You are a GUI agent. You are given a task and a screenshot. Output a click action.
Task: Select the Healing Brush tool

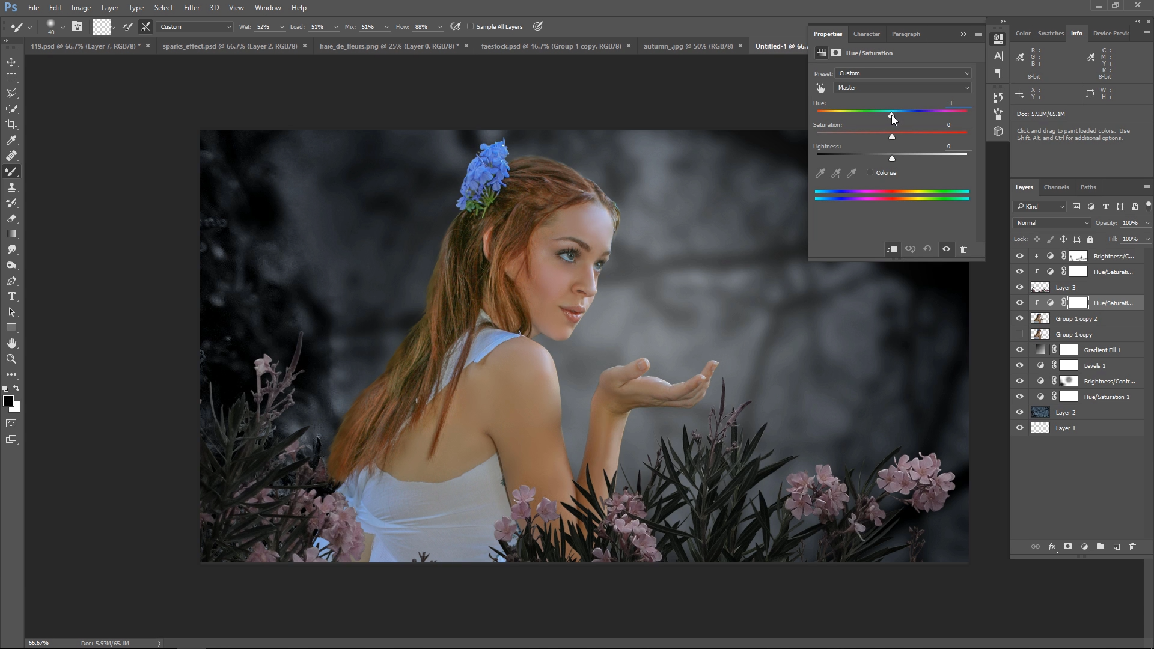tap(11, 156)
